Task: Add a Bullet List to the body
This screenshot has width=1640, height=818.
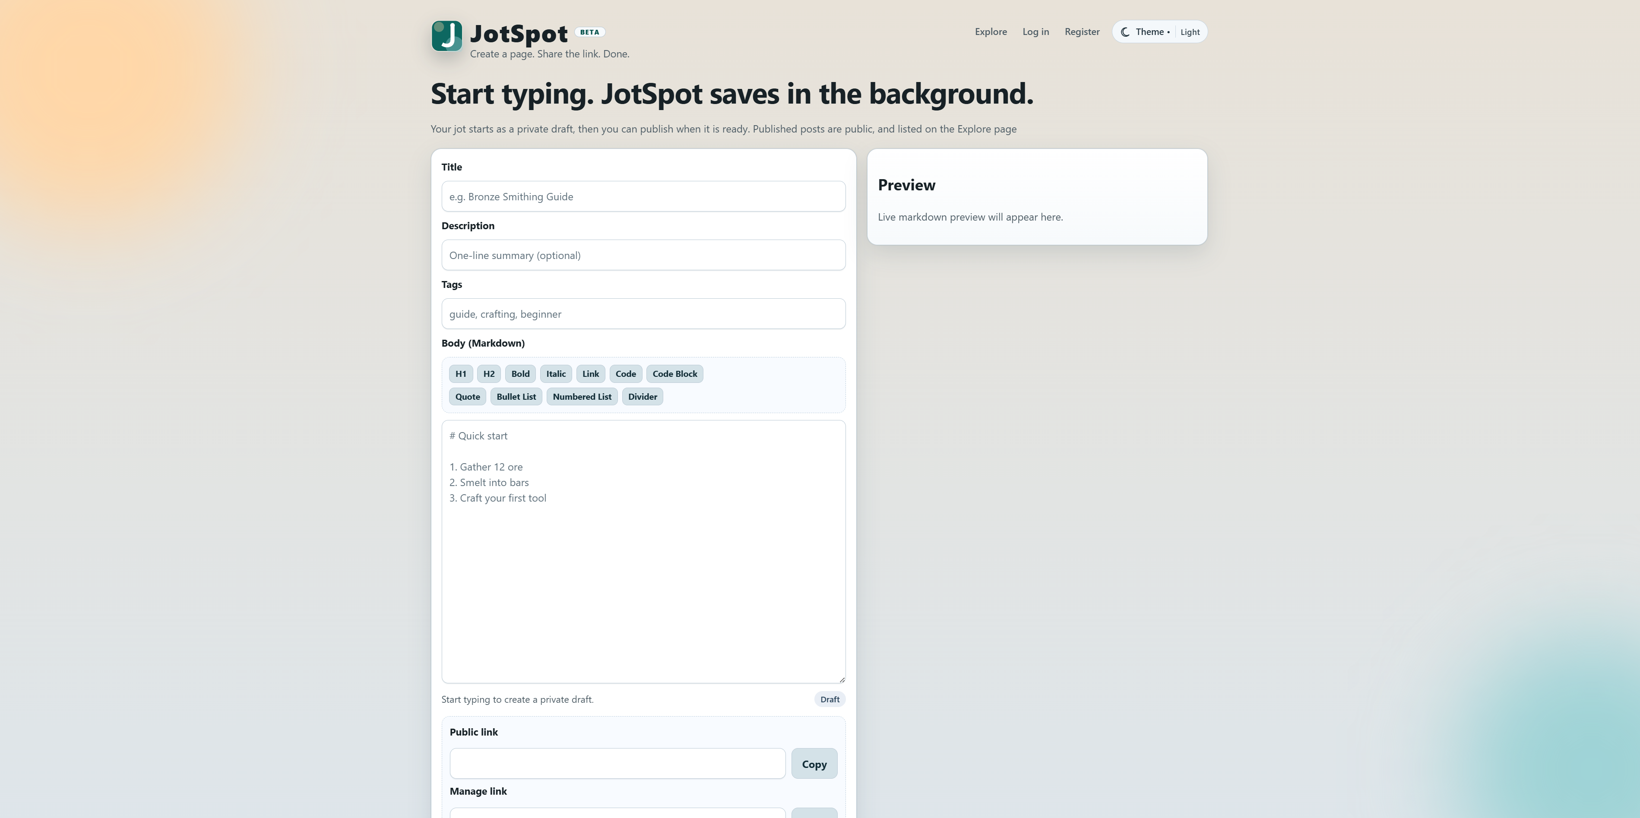Action: 516,396
